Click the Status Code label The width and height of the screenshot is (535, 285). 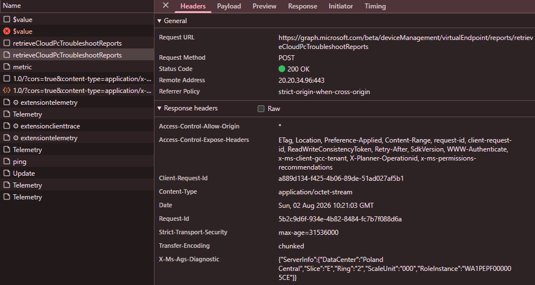tap(175, 69)
